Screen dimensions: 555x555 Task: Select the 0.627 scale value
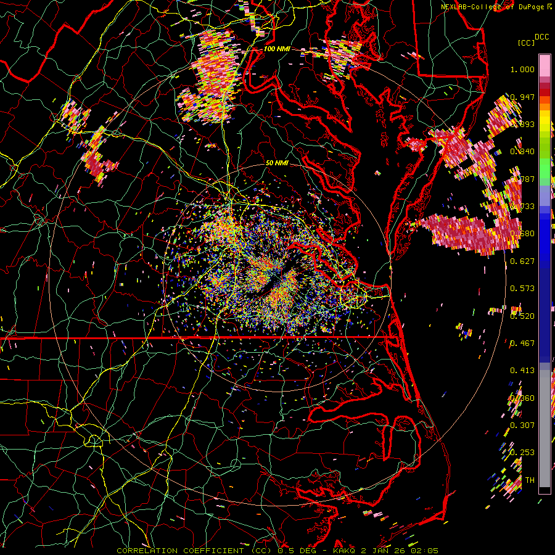[522, 261]
